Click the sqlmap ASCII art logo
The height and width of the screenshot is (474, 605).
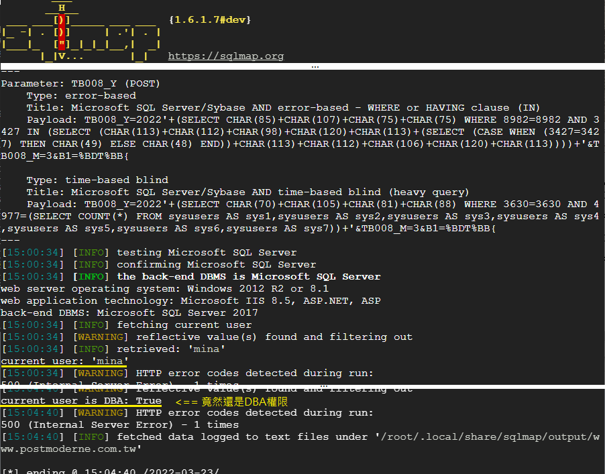(x=80, y=32)
